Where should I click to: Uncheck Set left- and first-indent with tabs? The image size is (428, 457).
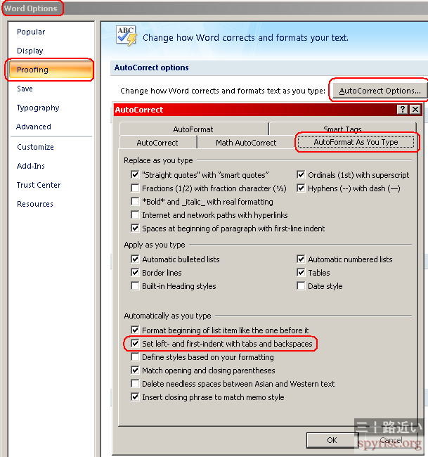click(135, 344)
